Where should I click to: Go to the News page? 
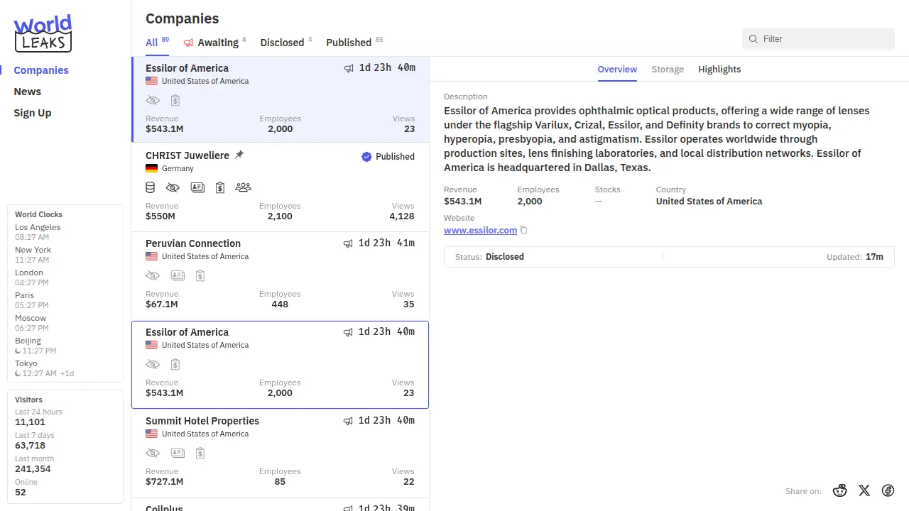[x=28, y=92]
